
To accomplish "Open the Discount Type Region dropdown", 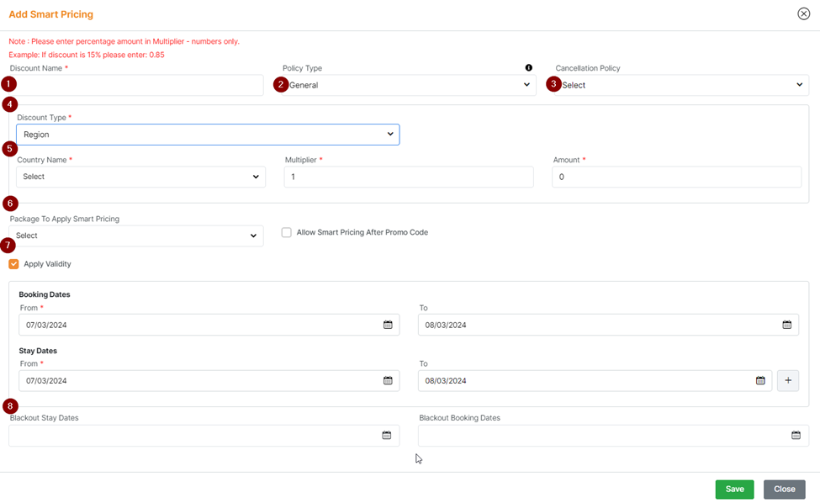I will (208, 135).
